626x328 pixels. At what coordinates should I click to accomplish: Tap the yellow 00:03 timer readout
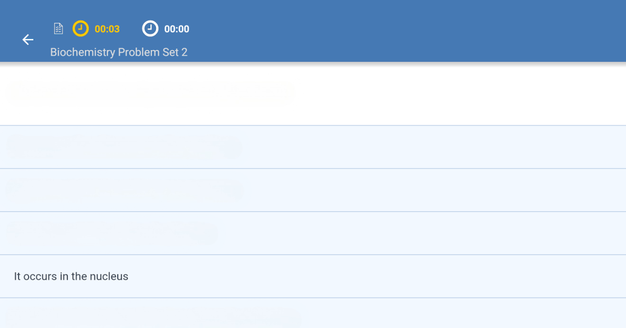click(x=107, y=29)
